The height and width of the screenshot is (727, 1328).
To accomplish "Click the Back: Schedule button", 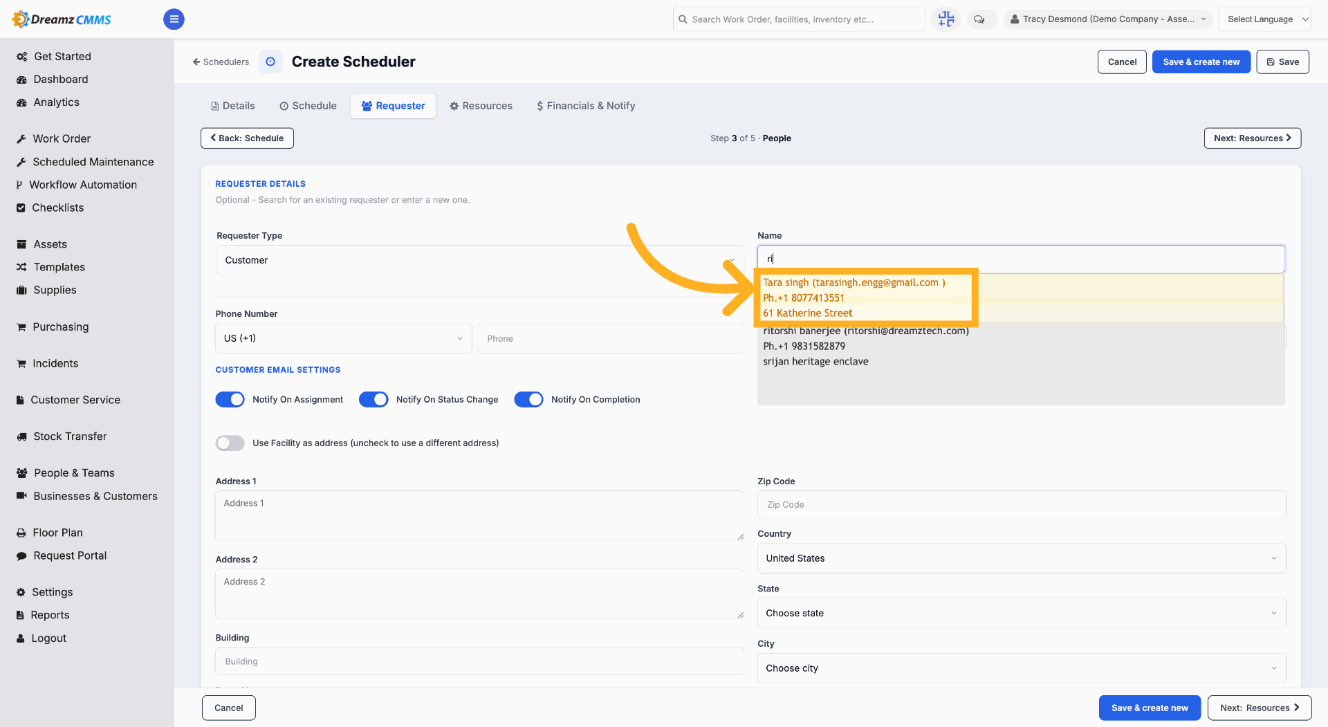I will coord(247,138).
